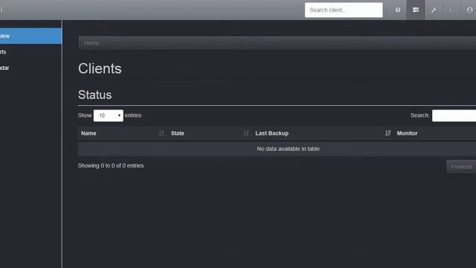Focus the table Search field

point(454,115)
